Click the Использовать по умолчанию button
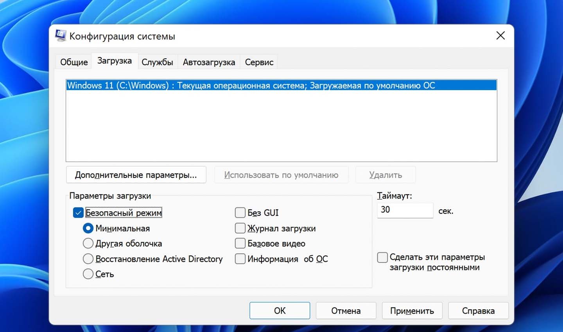 click(x=281, y=175)
